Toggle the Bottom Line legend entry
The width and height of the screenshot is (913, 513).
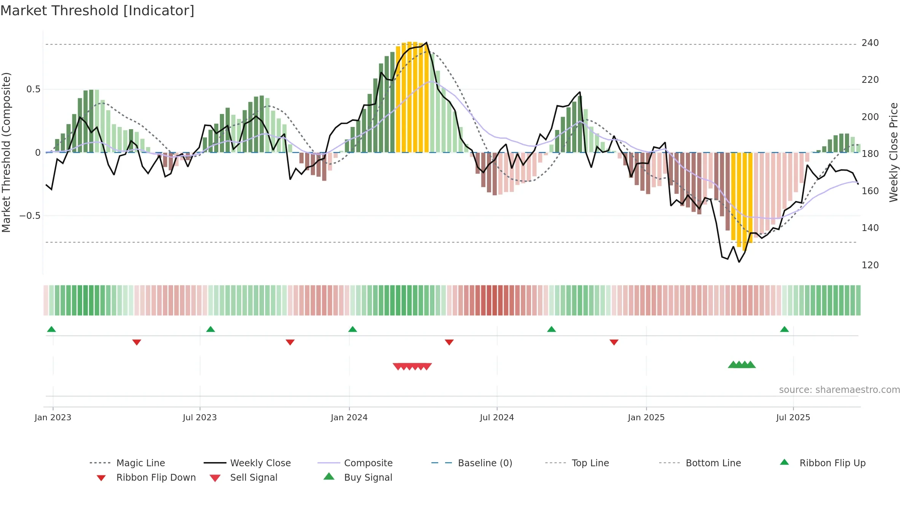tap(700, 463)
